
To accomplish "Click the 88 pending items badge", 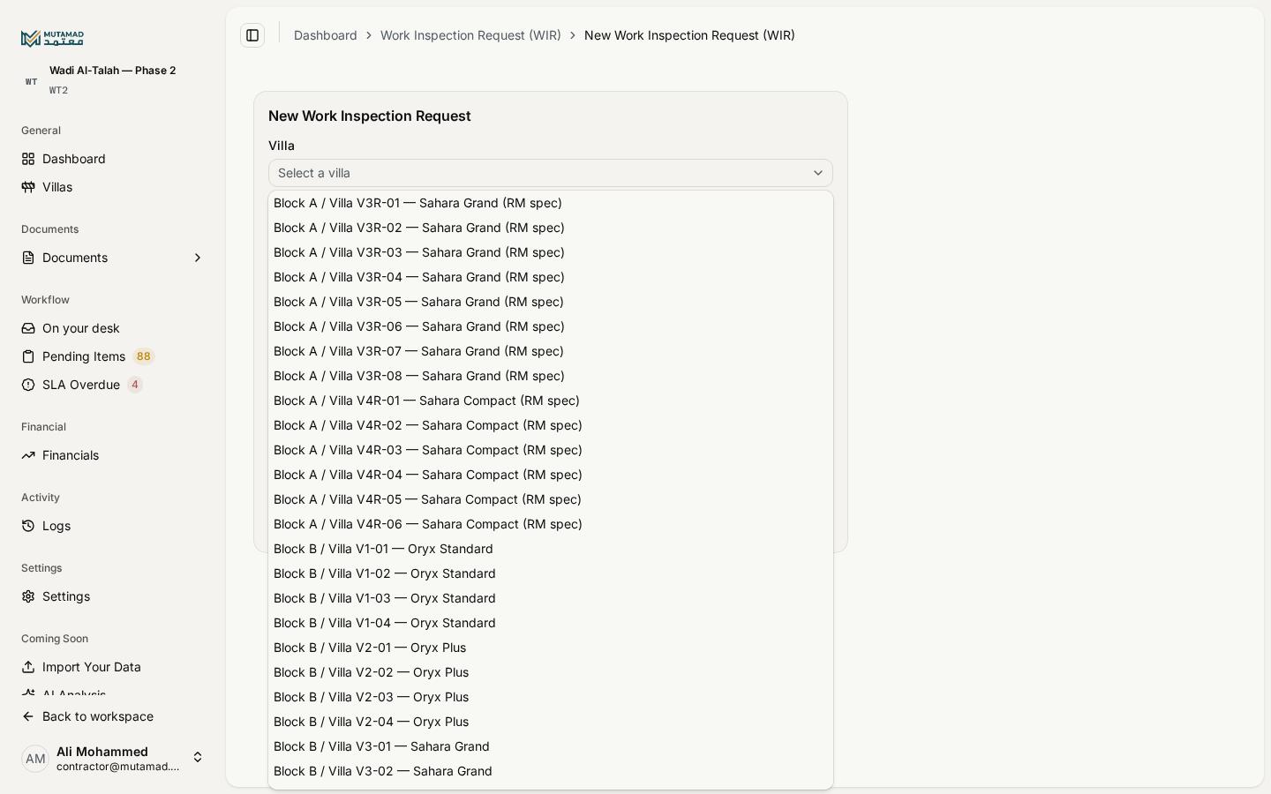I will pos(144,356).
